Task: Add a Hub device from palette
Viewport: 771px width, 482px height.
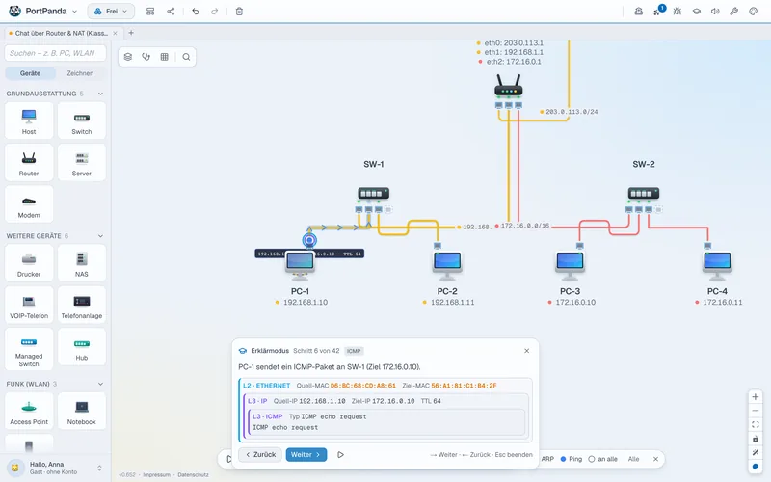Action: click(x=82, y=347)
